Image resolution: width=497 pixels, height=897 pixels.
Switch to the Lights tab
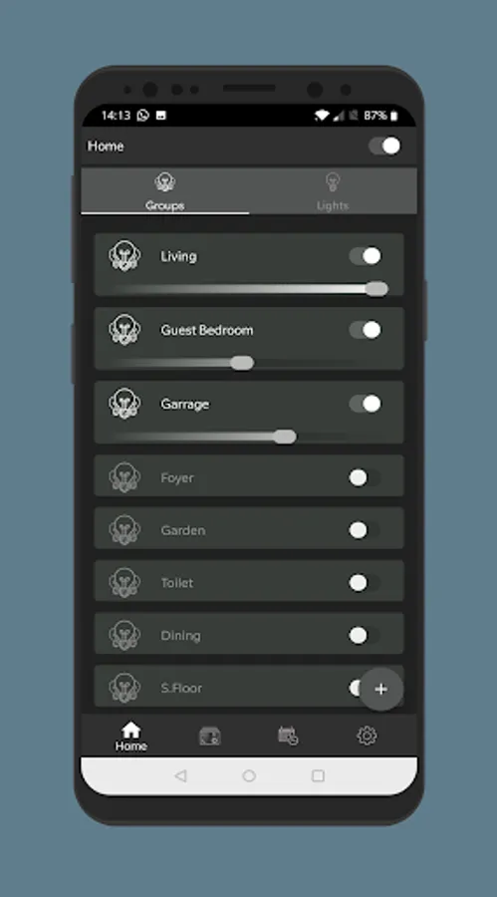tap(333, 191)
